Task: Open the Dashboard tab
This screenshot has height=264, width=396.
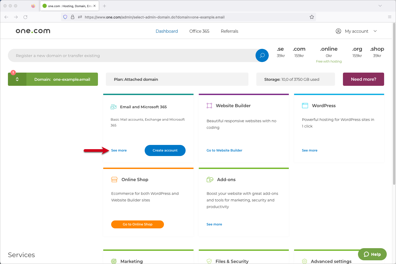Action: pyautogui.click(x=167, y=31)
